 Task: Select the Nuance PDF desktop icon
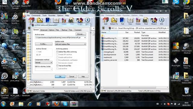(x=26, y=3)
